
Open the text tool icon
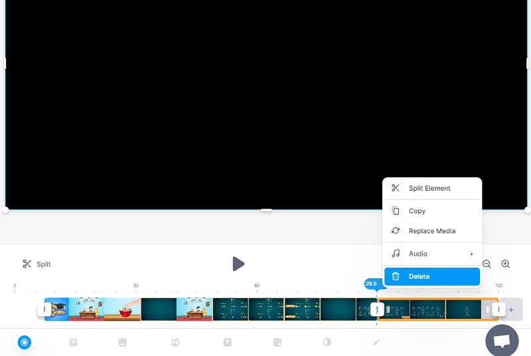coord(227,342)
